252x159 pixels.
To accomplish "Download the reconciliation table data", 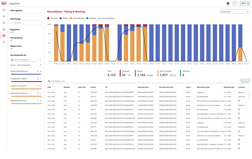I will (x=243, y=81).
